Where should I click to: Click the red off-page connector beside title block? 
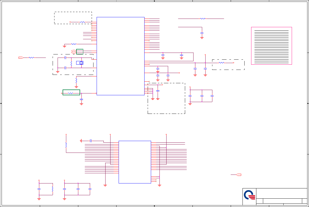pos(239,175)
